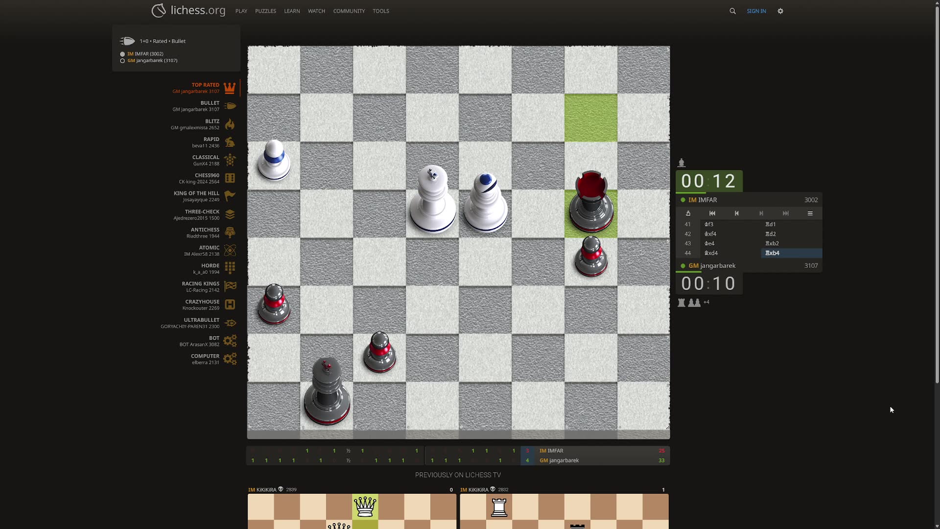Screen dimensions: 940x529
Task: Open the Puzzles menu
Action: (265, 11)
